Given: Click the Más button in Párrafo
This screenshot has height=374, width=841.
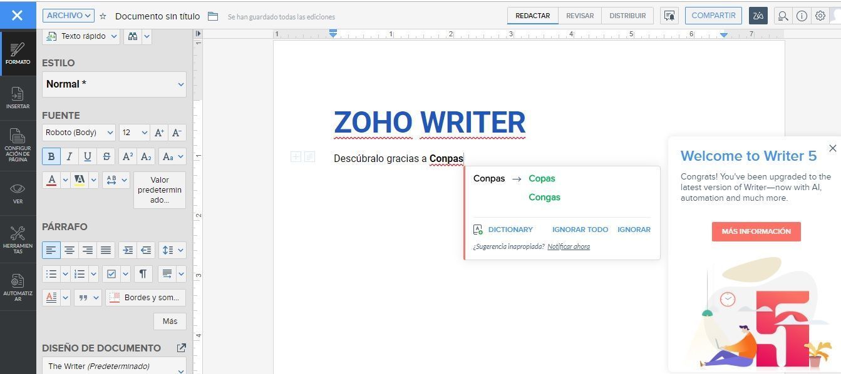Looking at the screenshot, I should pyautogui.click(x=170, y=321).
